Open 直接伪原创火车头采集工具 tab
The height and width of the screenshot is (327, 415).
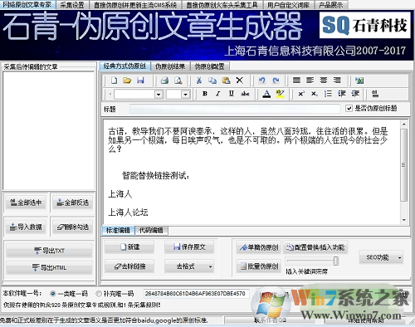pos(222,5)
